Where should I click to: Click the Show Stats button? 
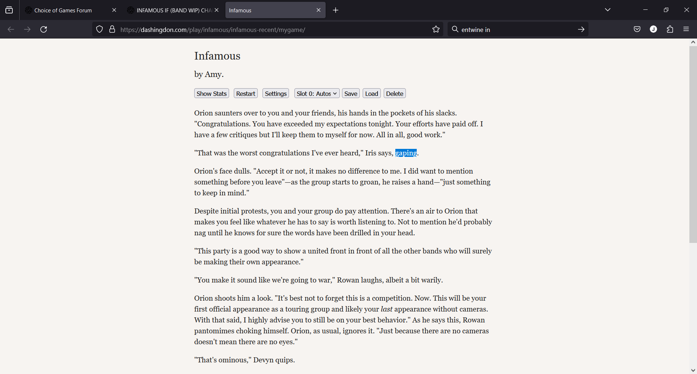point(212,93)
